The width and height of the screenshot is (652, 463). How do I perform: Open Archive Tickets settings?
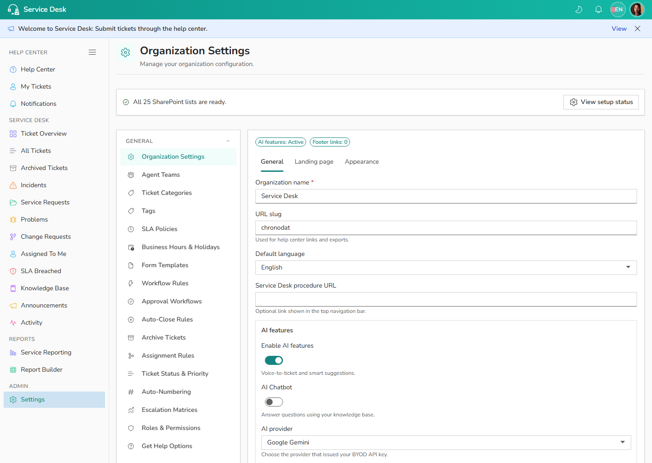(x=178, y=338)
